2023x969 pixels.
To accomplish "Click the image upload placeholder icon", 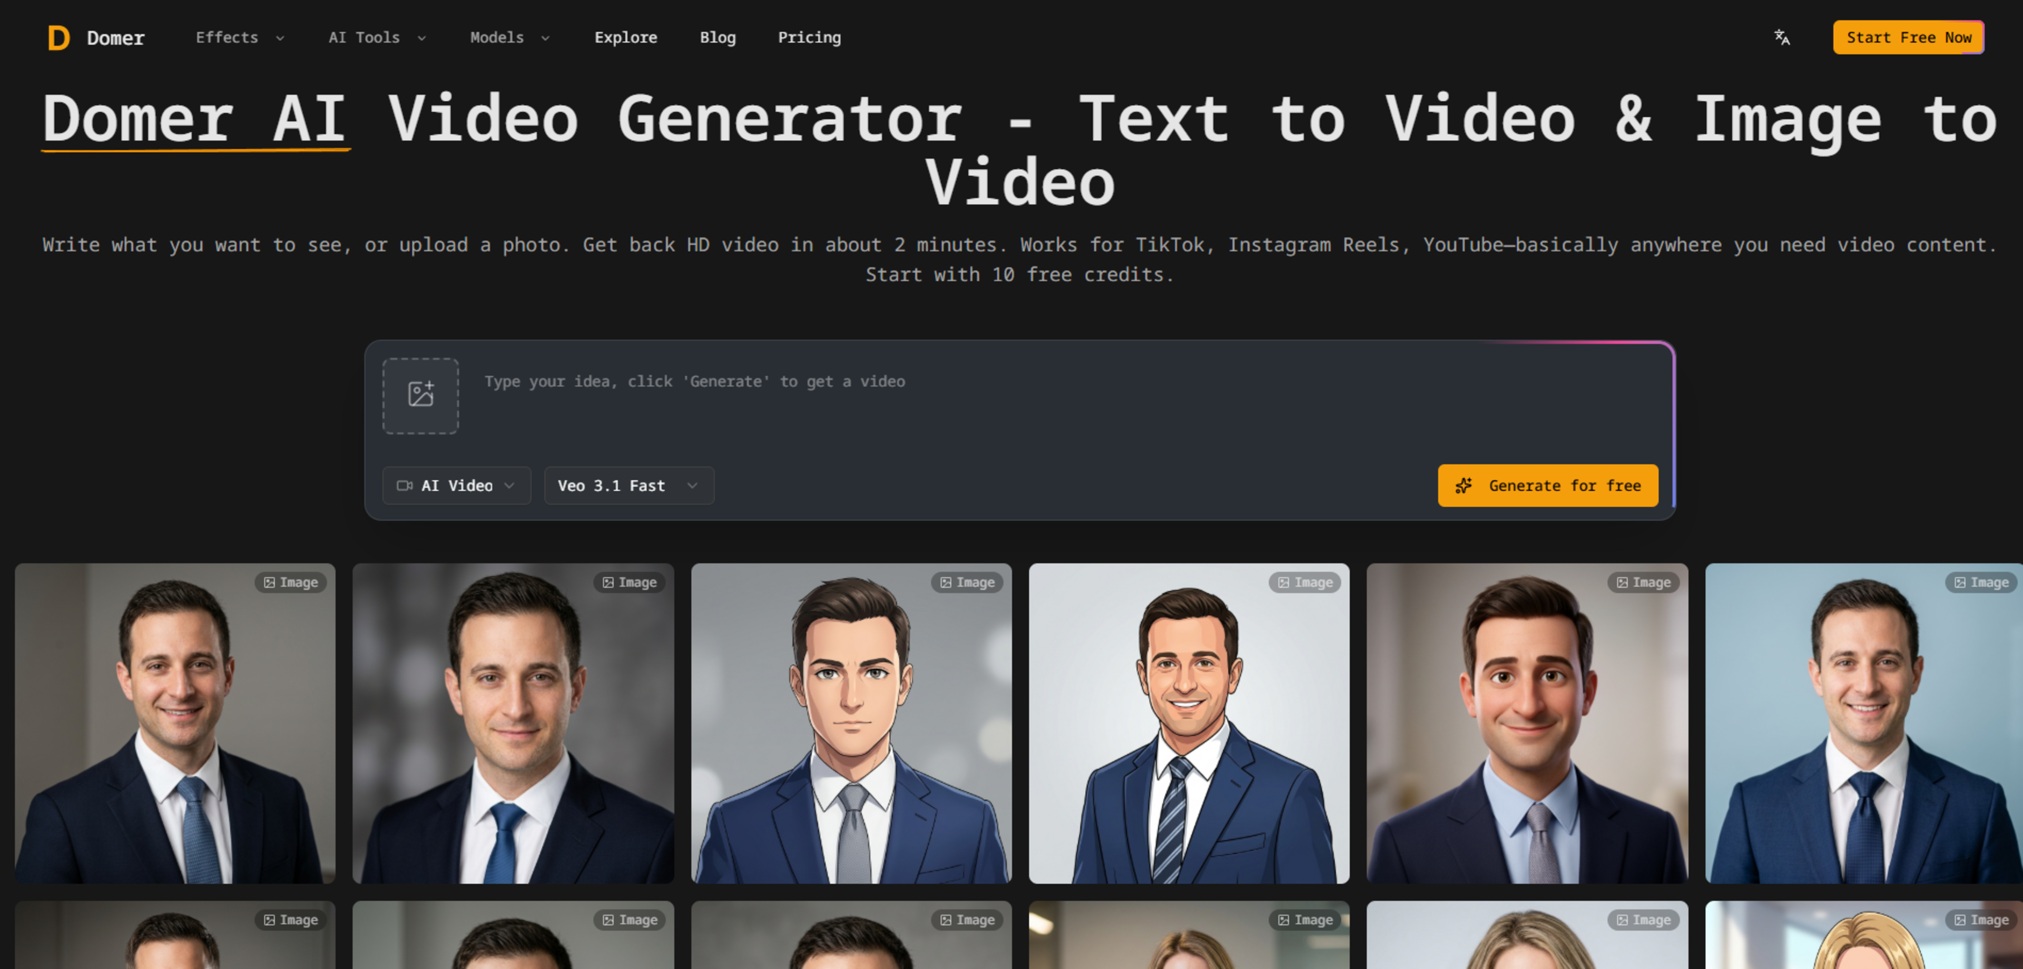I will (x=421, y=395).
